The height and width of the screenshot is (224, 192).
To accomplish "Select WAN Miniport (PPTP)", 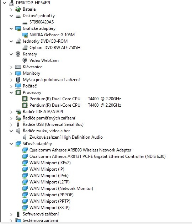I will pyautogui.click(x=50, y=201).
